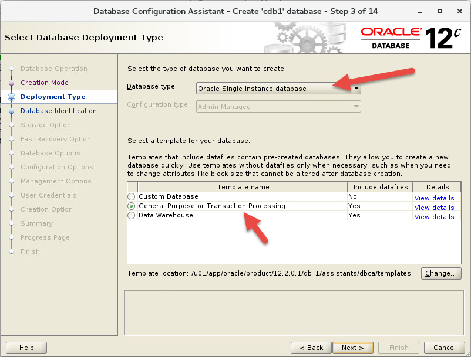The image size is (471, 357).
Task: Click the 'Custom Database' template name
Action: point(168,196)
